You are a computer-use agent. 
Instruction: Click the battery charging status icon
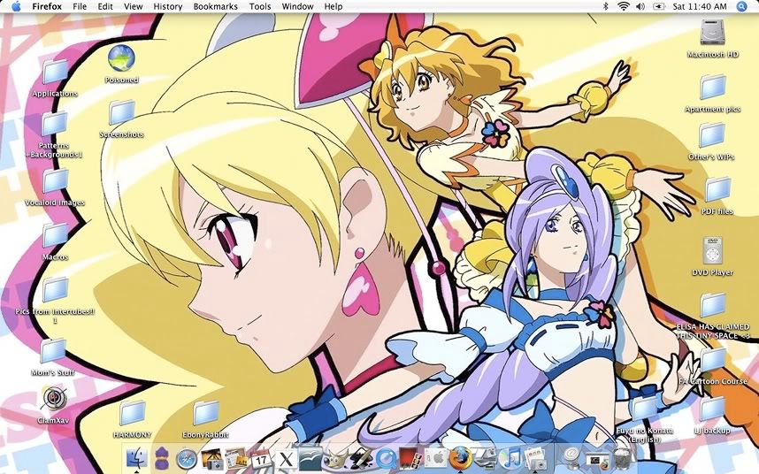click(x=659, y=6)
